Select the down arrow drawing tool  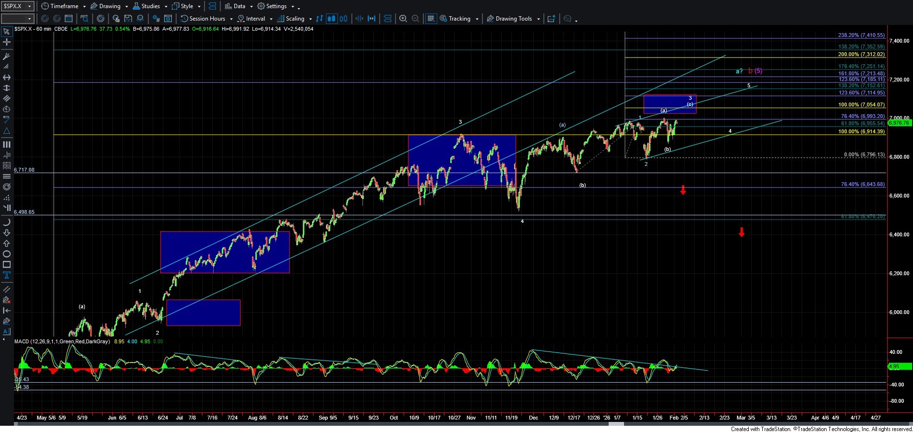coord(7,233)
